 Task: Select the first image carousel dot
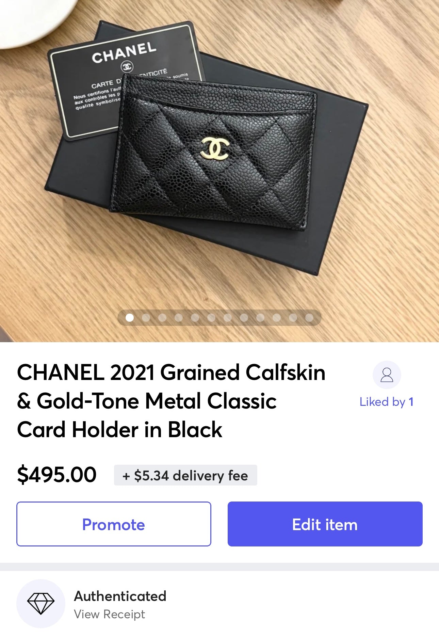(130, 318)
